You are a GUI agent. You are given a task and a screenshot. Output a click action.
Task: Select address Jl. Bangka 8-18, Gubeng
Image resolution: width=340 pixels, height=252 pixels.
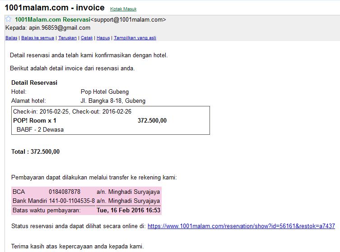tap(113, 101)
